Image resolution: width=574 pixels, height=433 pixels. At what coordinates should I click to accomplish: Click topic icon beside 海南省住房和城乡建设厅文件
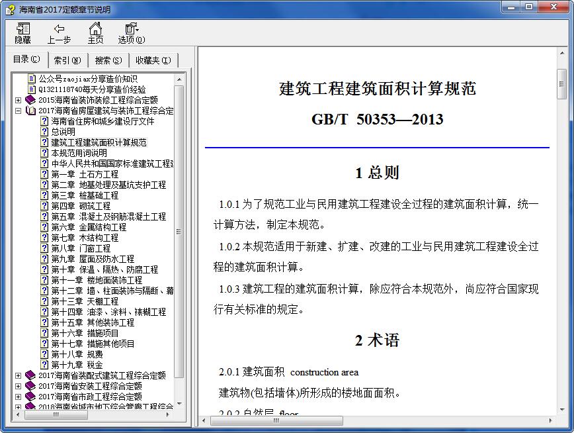pos(44,121)
